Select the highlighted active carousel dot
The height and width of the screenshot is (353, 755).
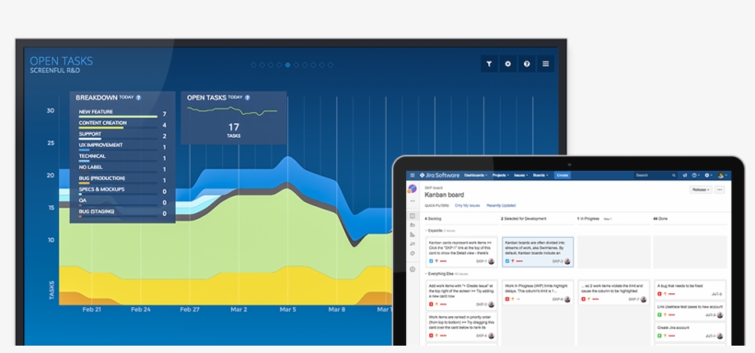tap(287, 65)
